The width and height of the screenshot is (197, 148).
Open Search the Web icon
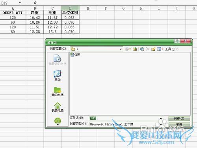(x=142, y=49)
